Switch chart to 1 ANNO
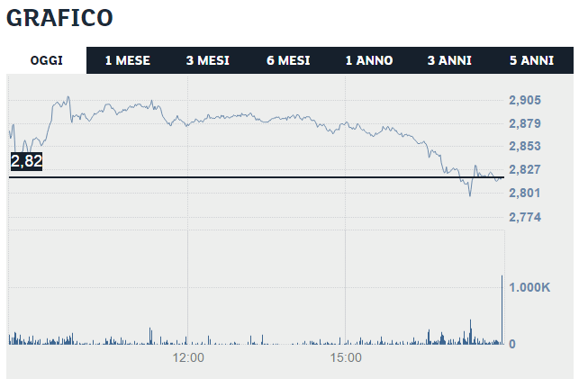Viewport: 588px width, 379px height. [369, 60]
